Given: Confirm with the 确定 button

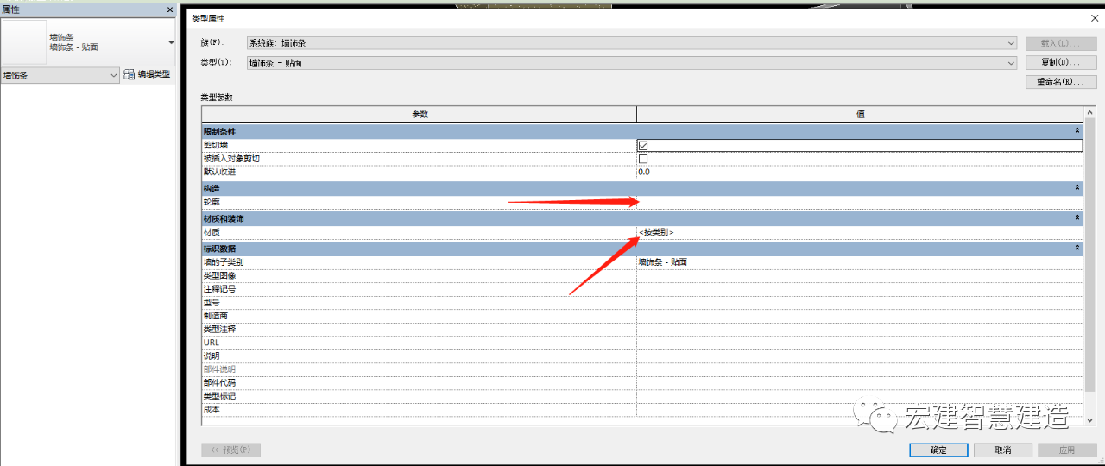Looking at the screenshot, I should coord(938,450).
